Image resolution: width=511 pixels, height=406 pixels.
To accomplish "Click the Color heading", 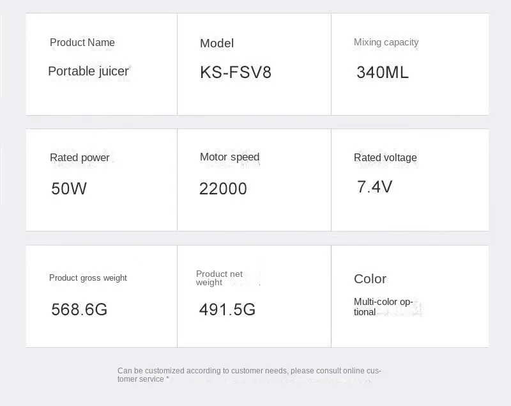I will pos(370,279).
